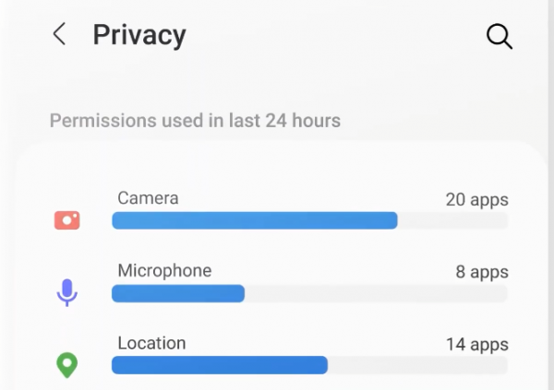Tap the green location pin icon
The height and width of the screenshot is (390, 554).
click(66, 365)
